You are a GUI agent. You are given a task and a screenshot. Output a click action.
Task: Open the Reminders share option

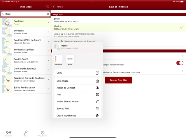click(x=58, y=59)
